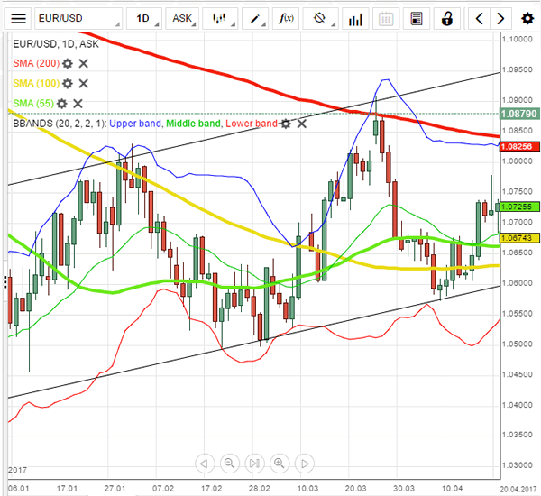
Task: Click the greyed calendar icon
Action: [x=386, y=18]
